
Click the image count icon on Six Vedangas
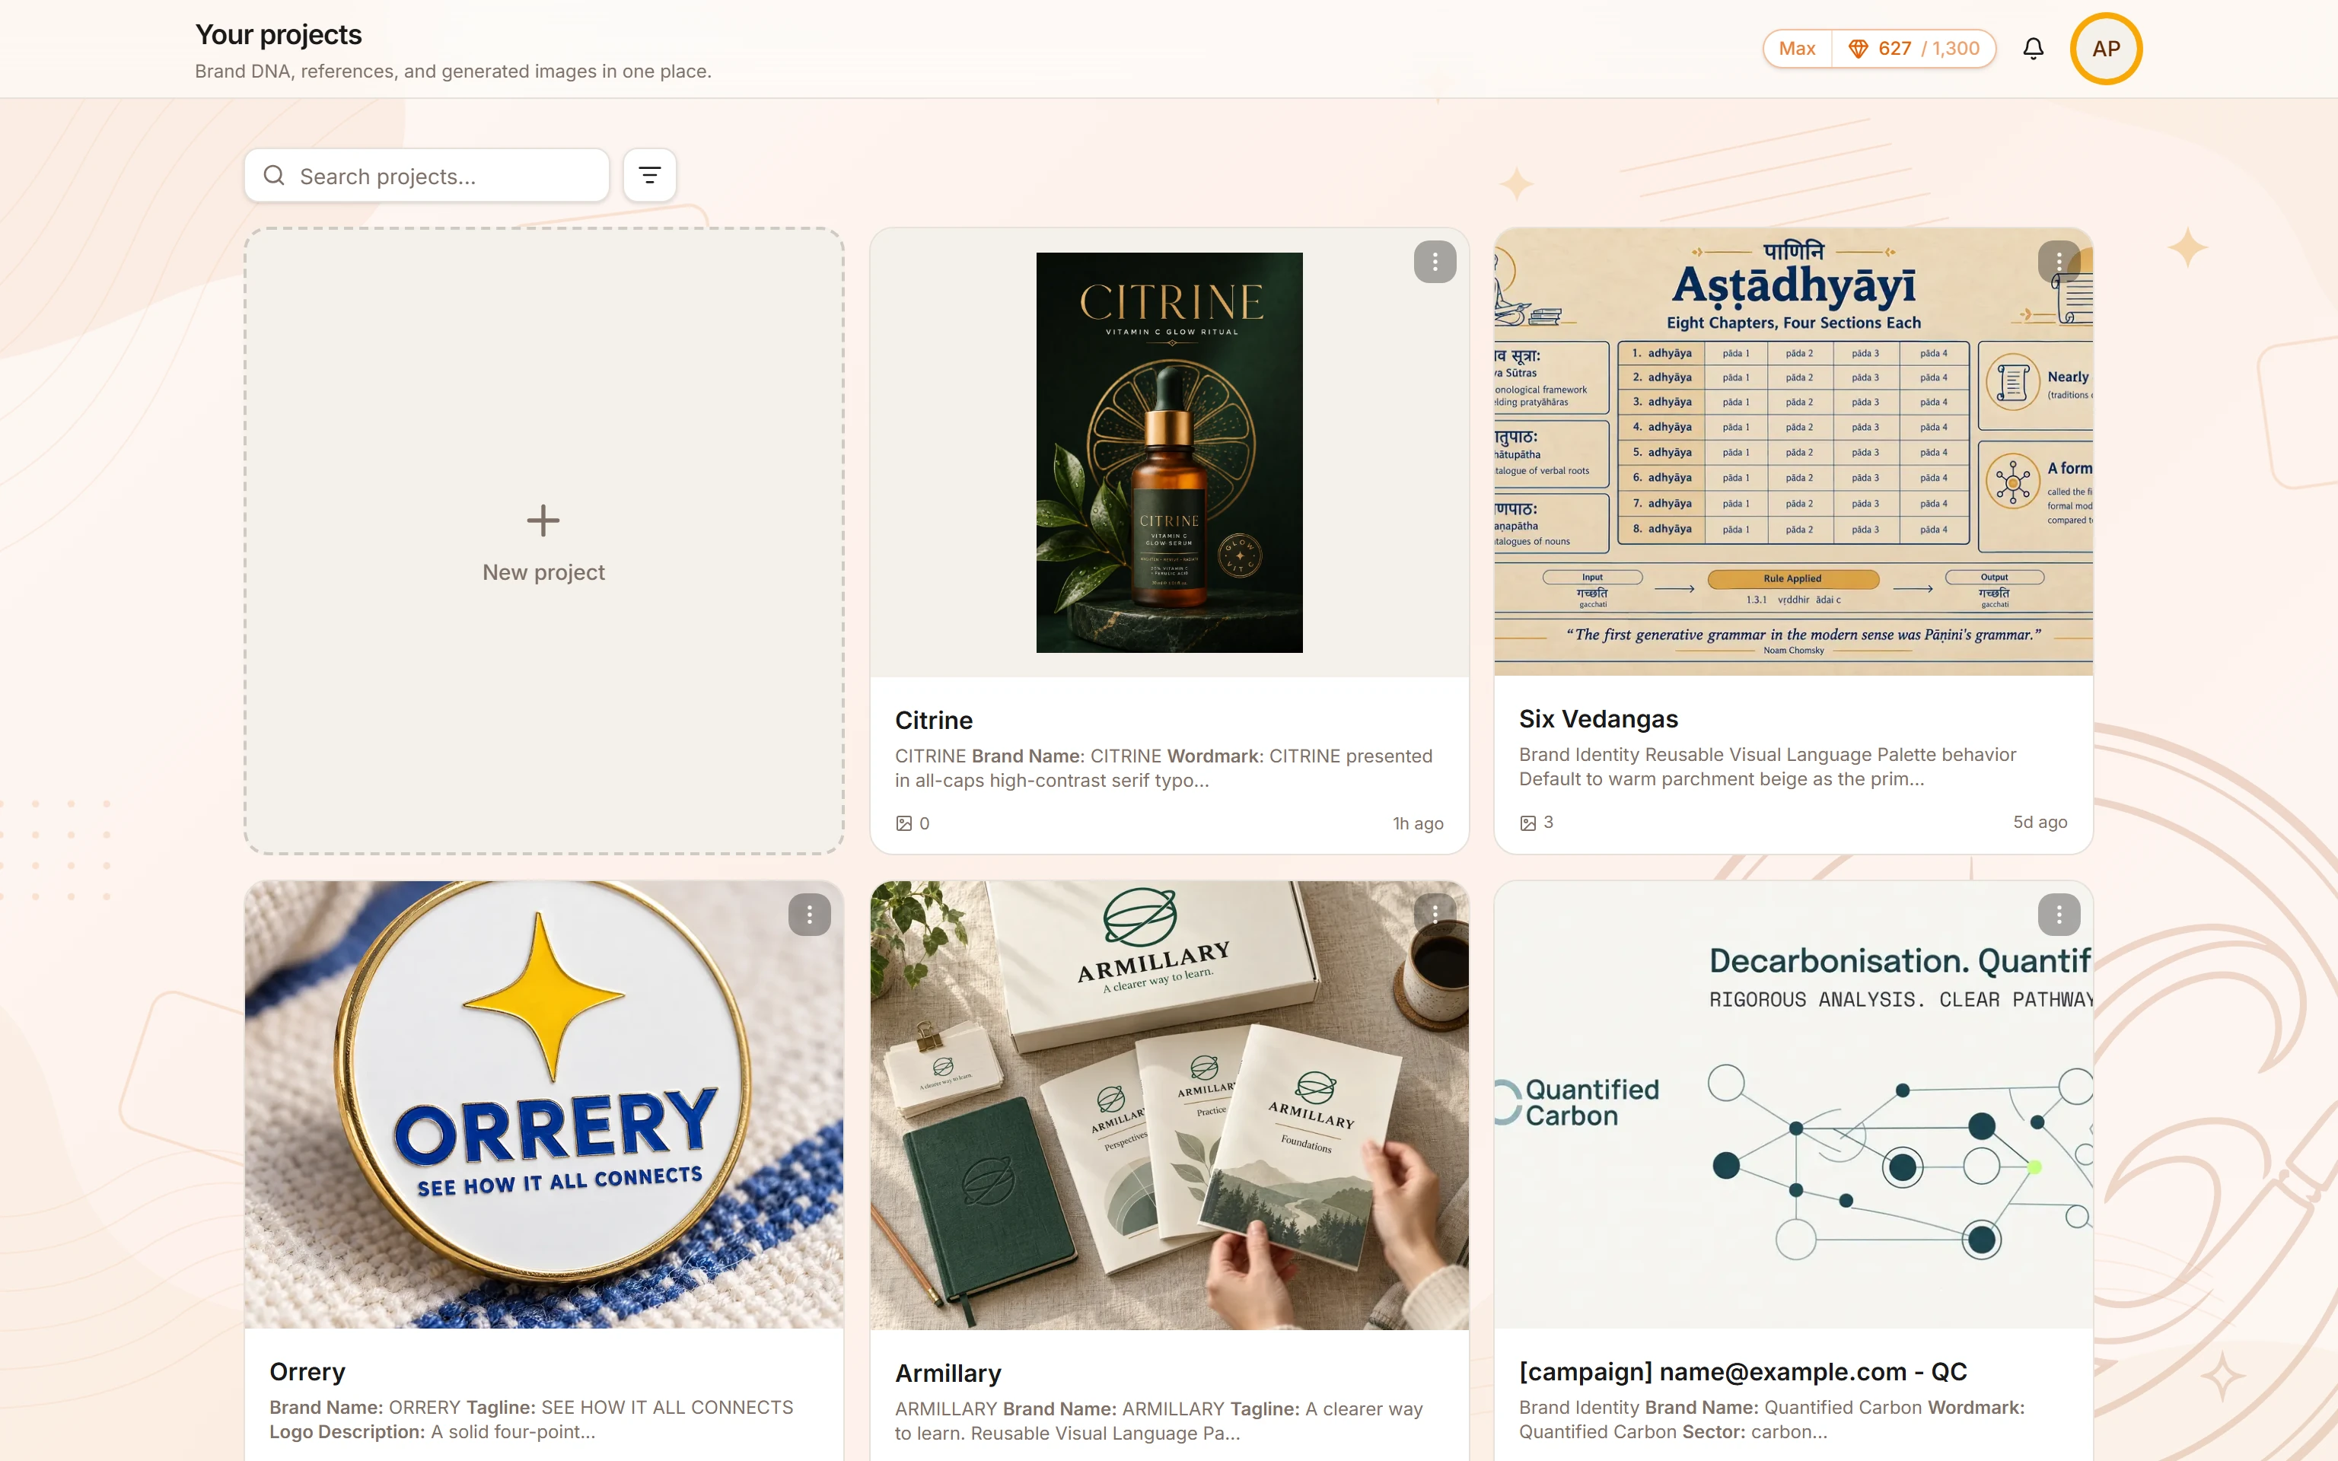[1527, 823]
